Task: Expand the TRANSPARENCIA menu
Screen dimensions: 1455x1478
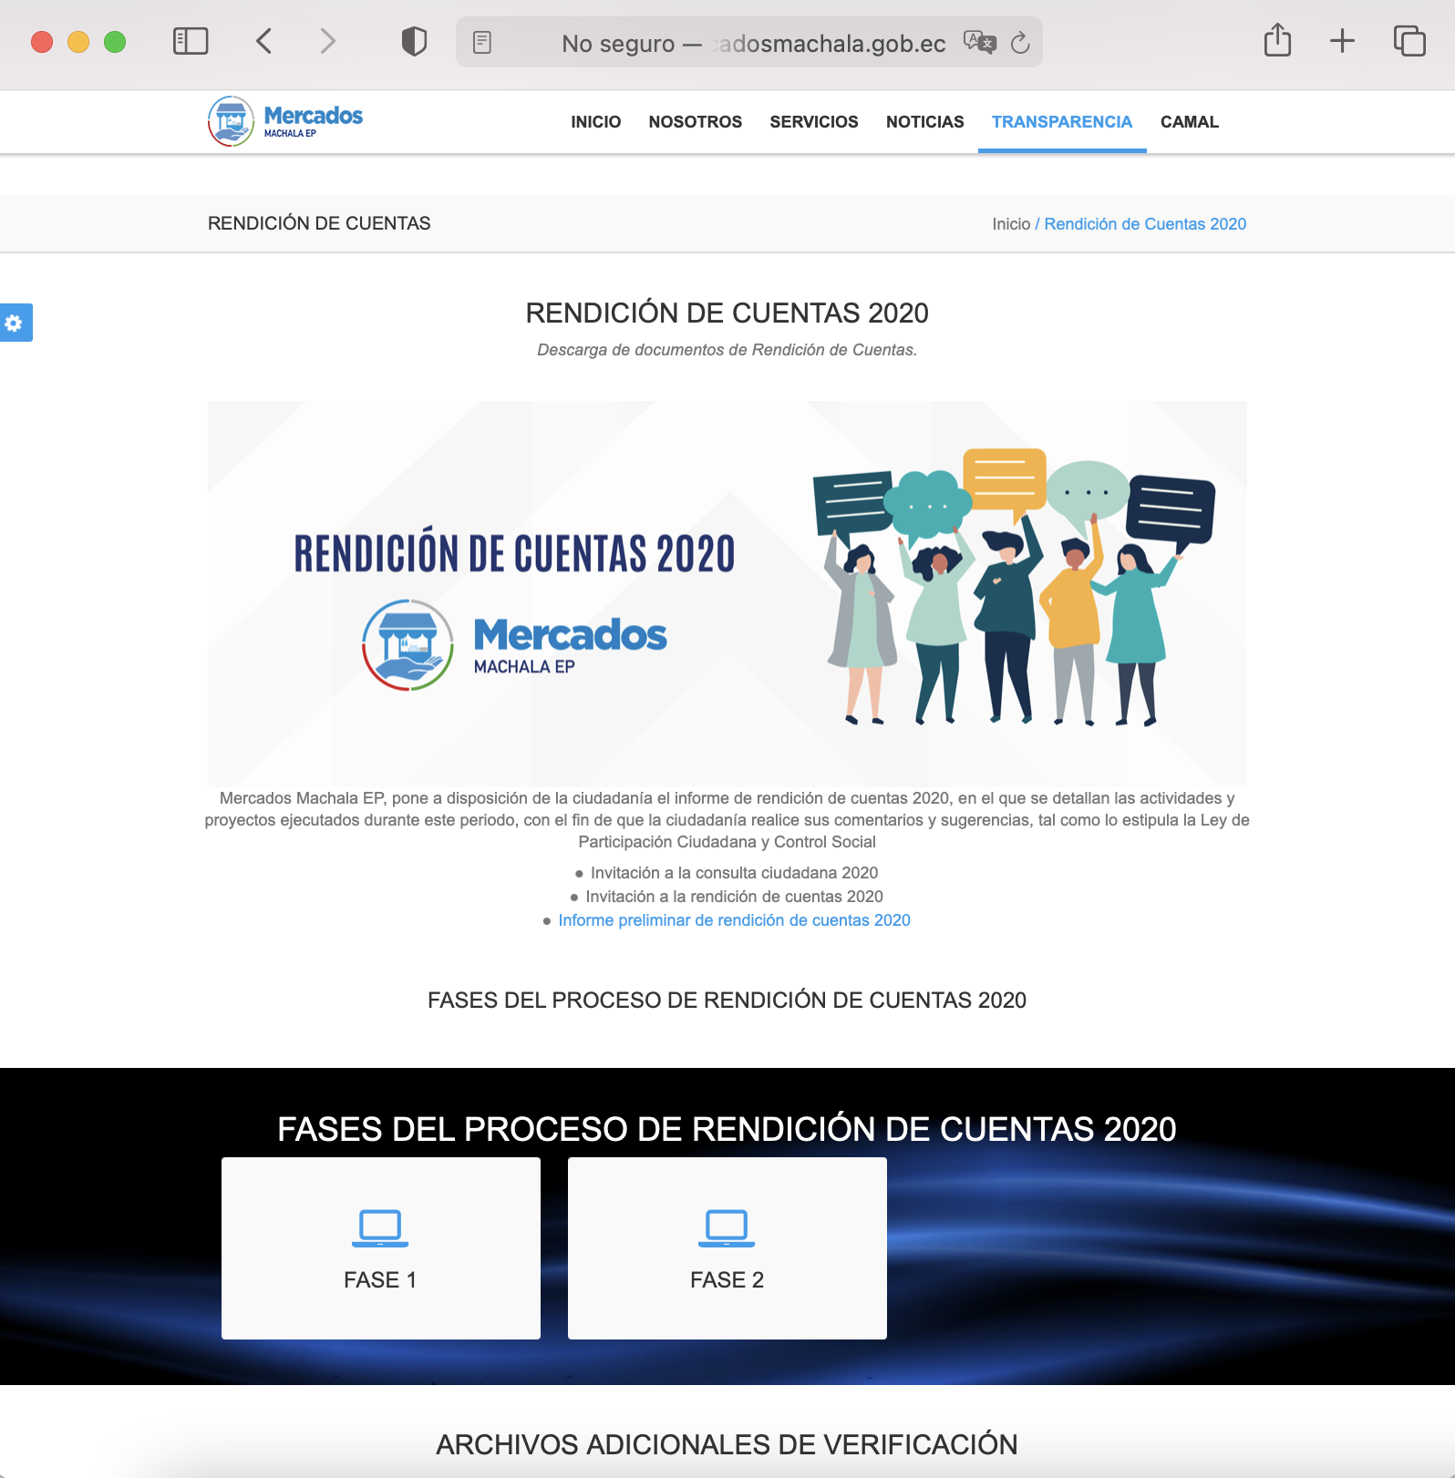Action: 1061,122
